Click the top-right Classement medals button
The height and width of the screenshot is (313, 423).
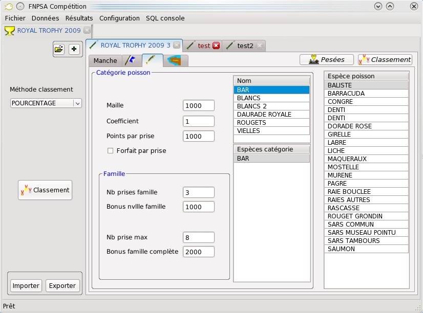[385, 59]
